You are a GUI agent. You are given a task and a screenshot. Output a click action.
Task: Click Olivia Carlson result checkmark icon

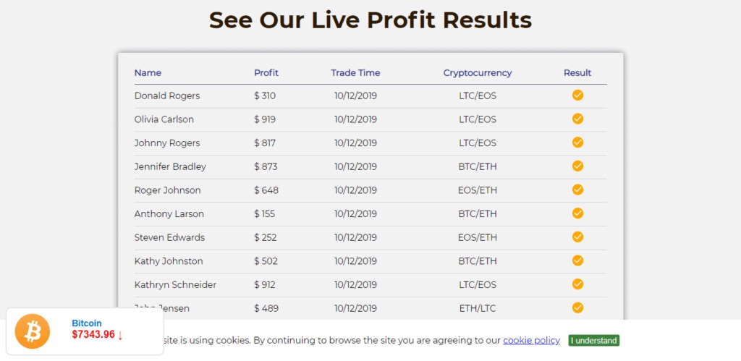tap(577, 119)
